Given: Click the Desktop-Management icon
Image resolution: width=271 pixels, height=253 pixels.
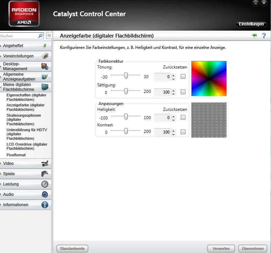Looking at the screenshot, I should 45,66.
